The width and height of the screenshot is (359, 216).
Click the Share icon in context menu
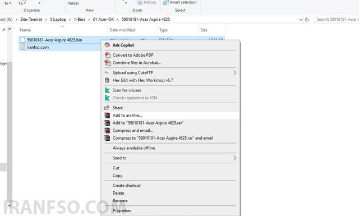[107, 108]
